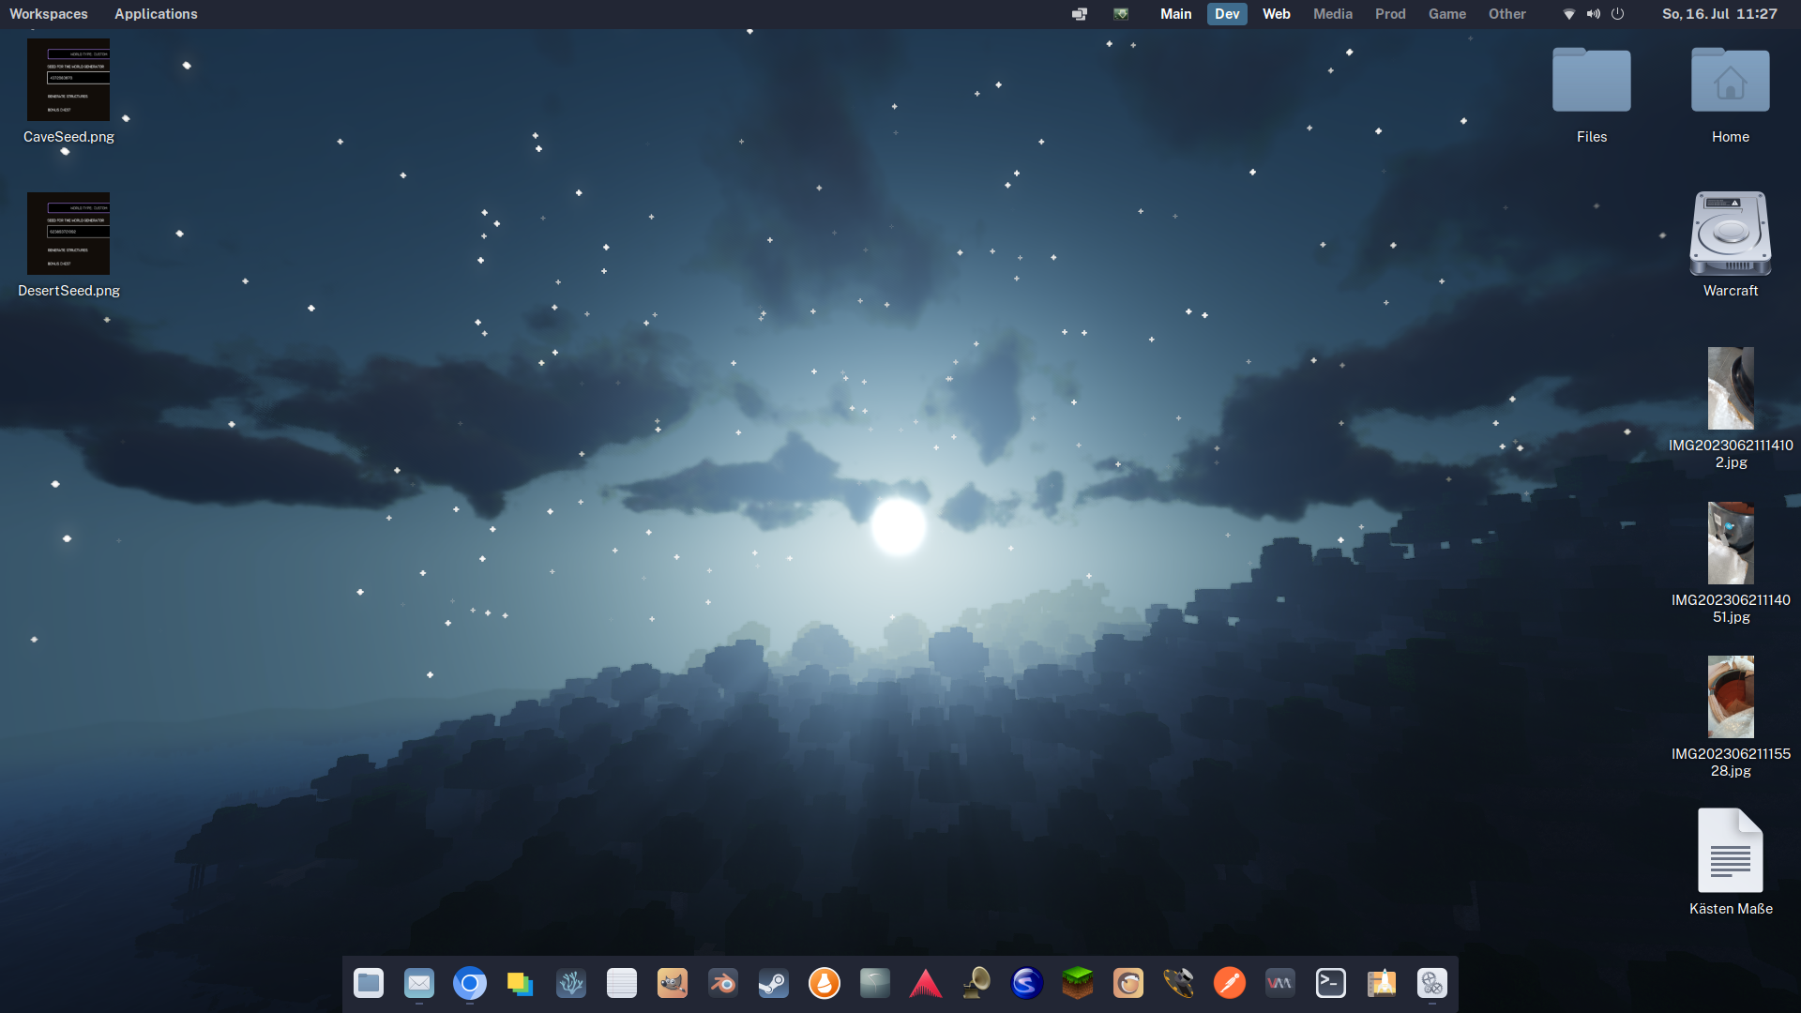Open the Minecraft grass block launcher
This screenshot has height=1013, width=1801.
click(x=1077, y=983)
